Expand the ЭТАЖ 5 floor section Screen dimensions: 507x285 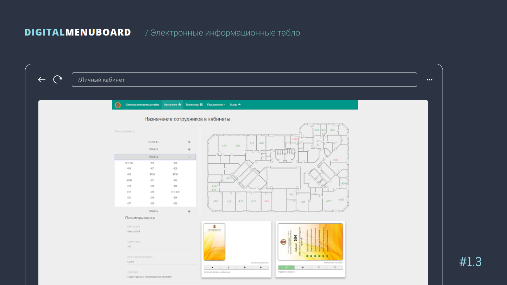tap(189, 211)
